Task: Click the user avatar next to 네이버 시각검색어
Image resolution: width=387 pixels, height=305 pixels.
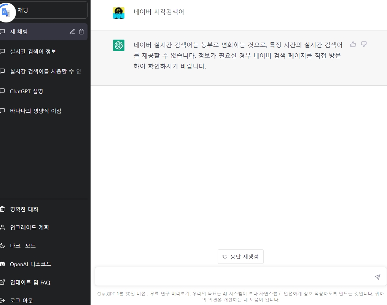Action: click(119, 13)
